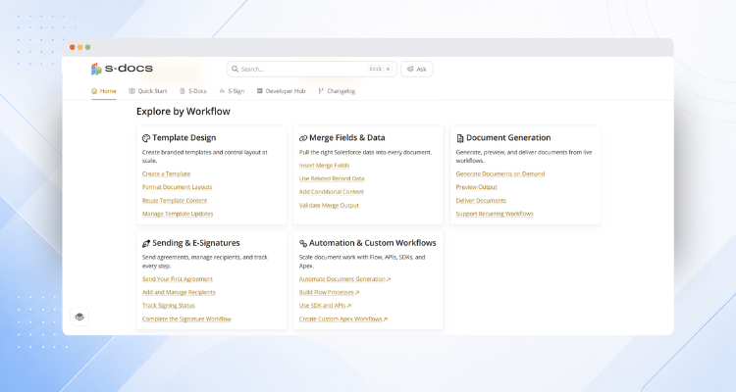Open Manage Template Updates link
The width and height of the screenshot is (736, 392).
coord(178,214)
